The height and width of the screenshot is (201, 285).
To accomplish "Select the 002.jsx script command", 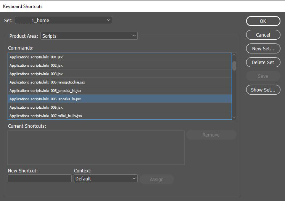I will point(120,66).
